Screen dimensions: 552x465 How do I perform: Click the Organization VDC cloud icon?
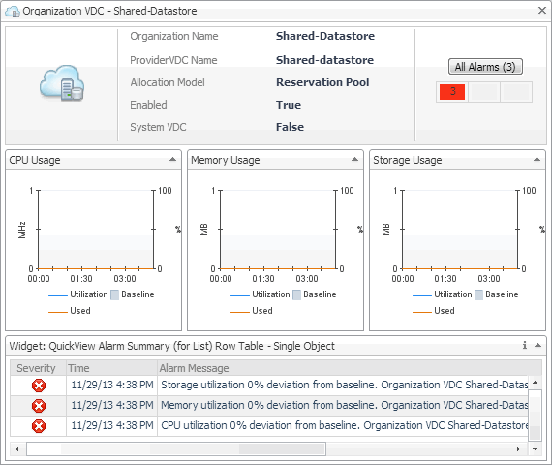point(62,83)
